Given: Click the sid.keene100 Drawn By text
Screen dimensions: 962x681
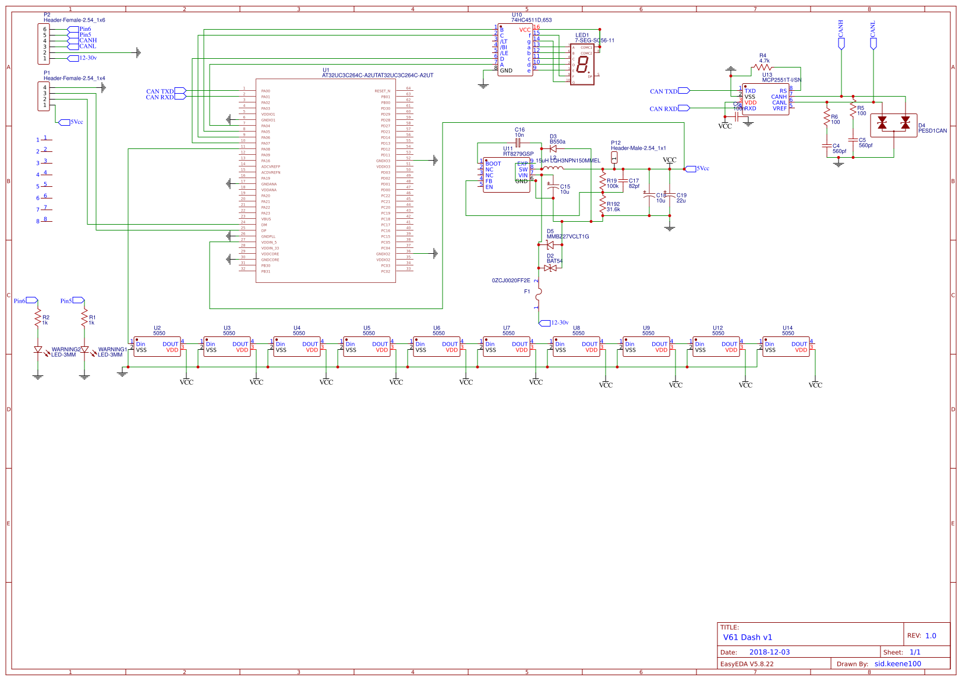Looking at the screenshot, I should (x=899, y=664).
